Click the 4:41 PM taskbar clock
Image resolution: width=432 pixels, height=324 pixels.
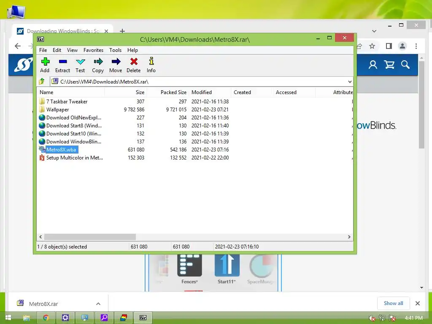pyautogui.click(x=413, y=318)
